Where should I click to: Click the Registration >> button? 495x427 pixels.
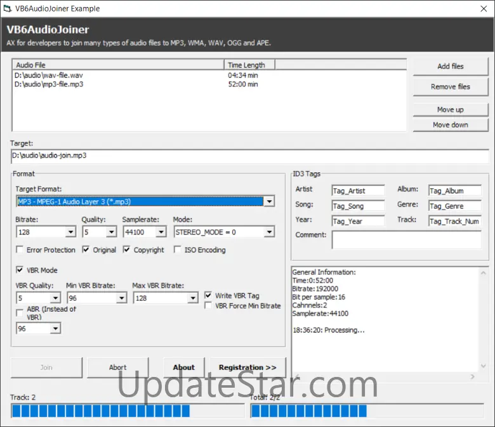247,367
